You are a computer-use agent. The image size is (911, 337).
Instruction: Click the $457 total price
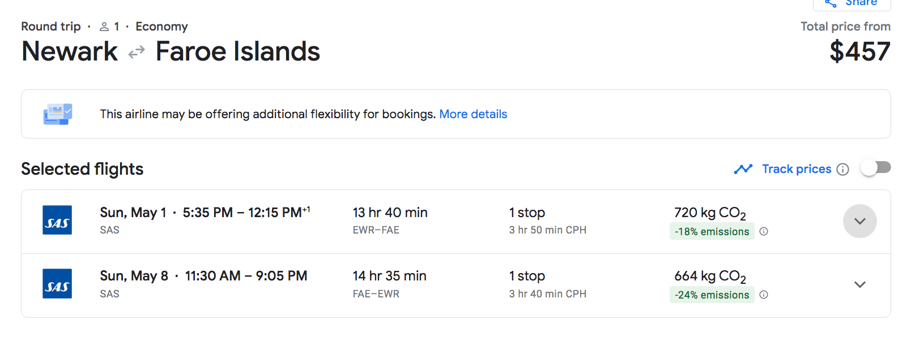[859, 51]
